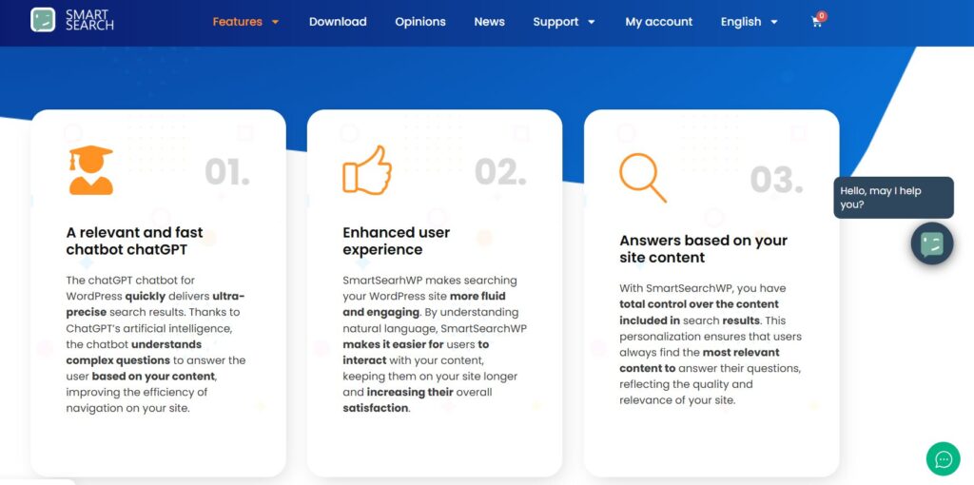
Task: Expand the Features dropdown menu
Action: point(245,22)
